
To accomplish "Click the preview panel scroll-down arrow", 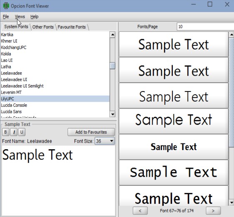I will (232, 202).
